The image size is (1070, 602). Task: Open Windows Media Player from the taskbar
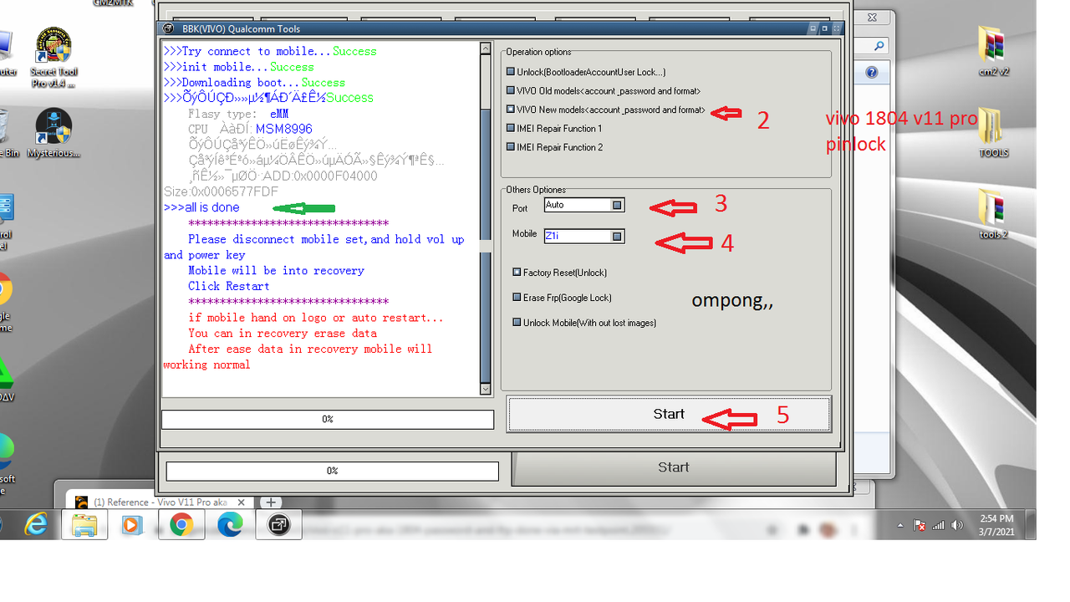point(132,524)
